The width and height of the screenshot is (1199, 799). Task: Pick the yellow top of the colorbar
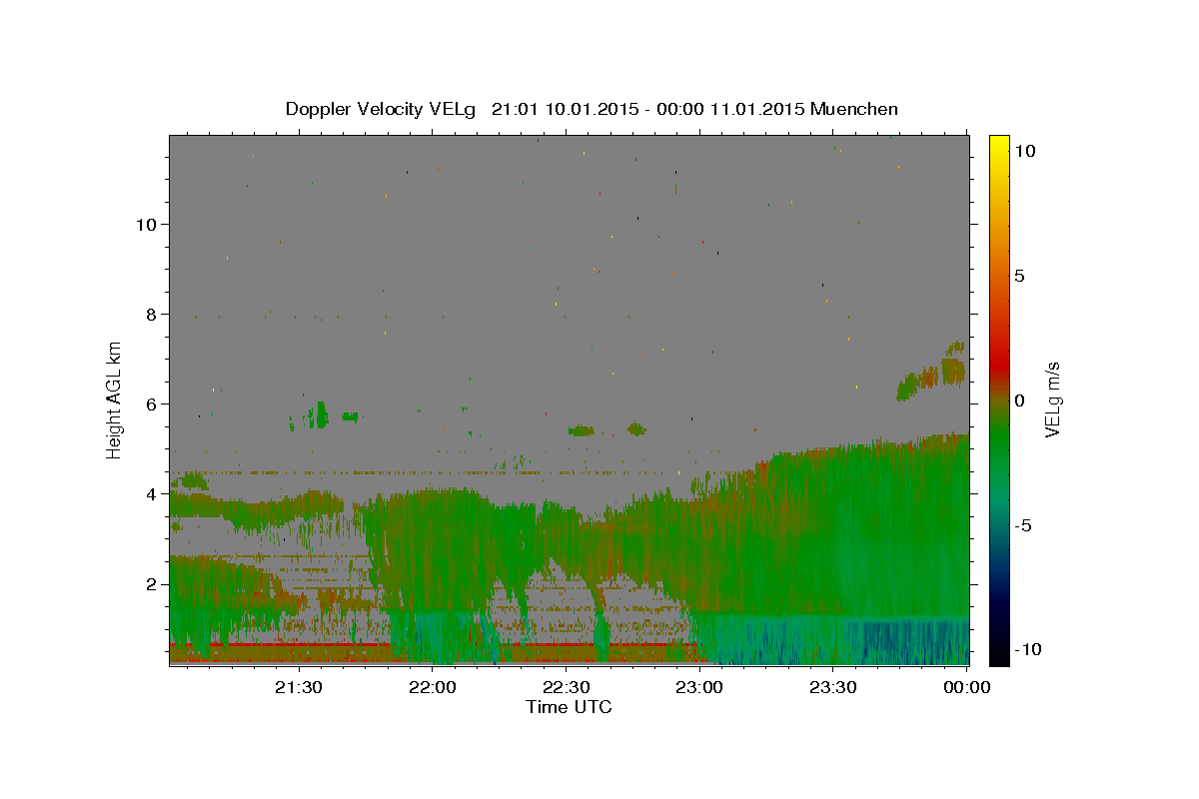click(x=998, y=145)
